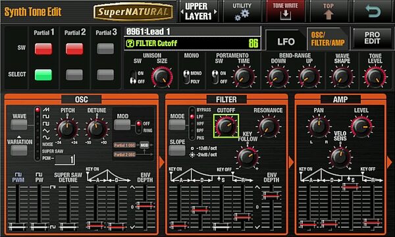Click the filter SLOPE button
The height and width of the screenshot is (237, 395).
point(177,150)
